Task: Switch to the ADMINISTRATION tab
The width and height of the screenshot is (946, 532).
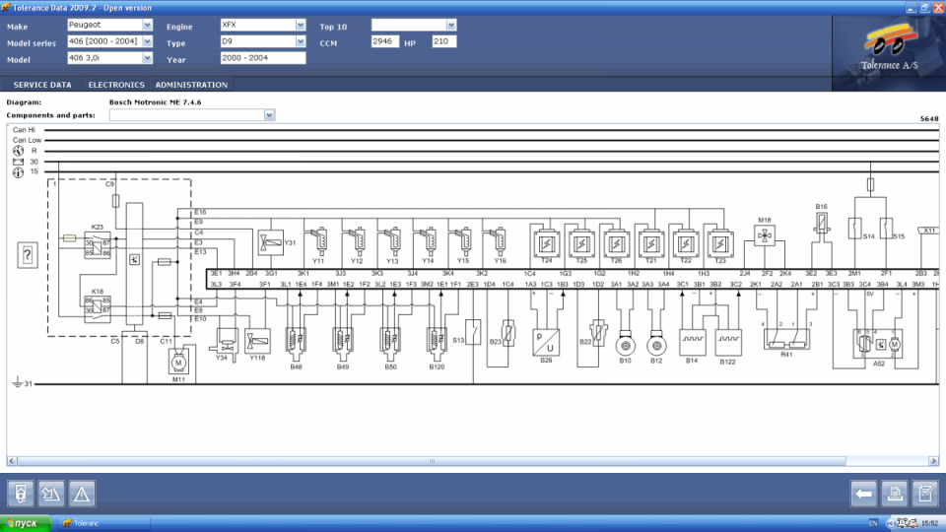Action: (191, 85)
